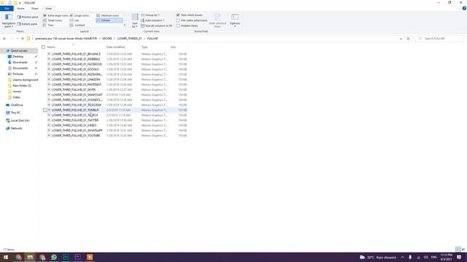
Task: Open address bar history dropdown
Action: pyautogui.click(x=401, y=39)
